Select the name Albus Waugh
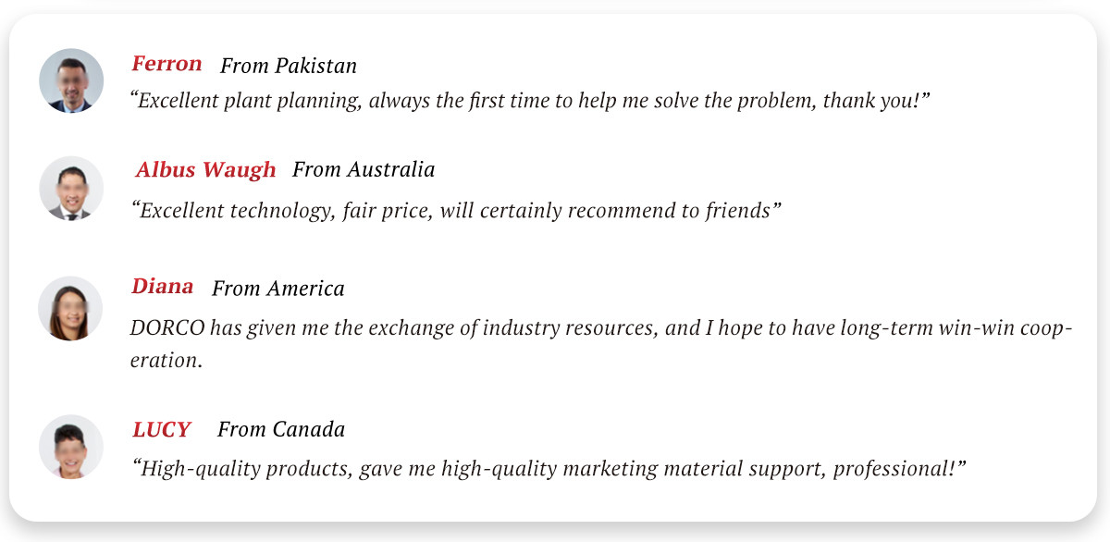Viewport: 1110px width, 542px height. tap(205, 170)
